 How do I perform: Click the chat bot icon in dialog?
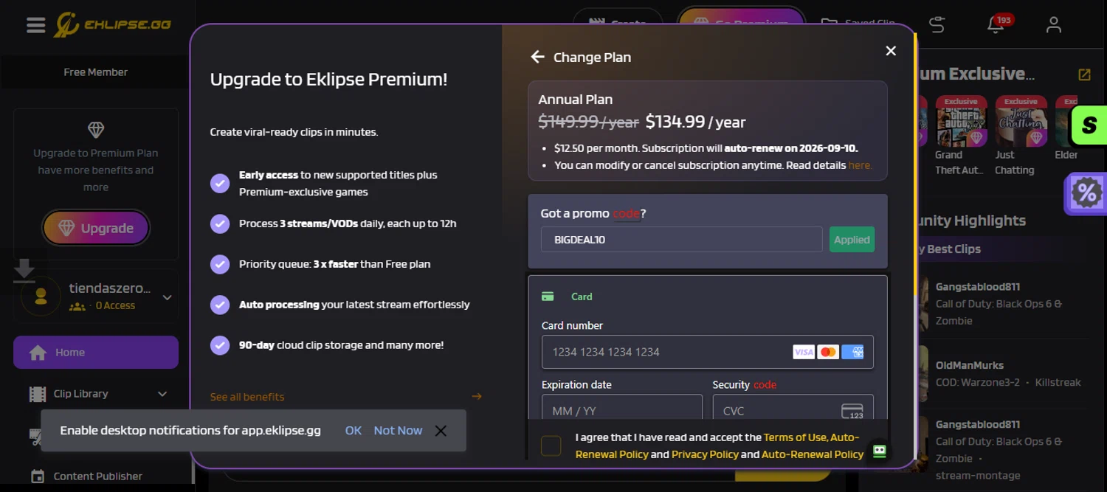pos(879,451)
